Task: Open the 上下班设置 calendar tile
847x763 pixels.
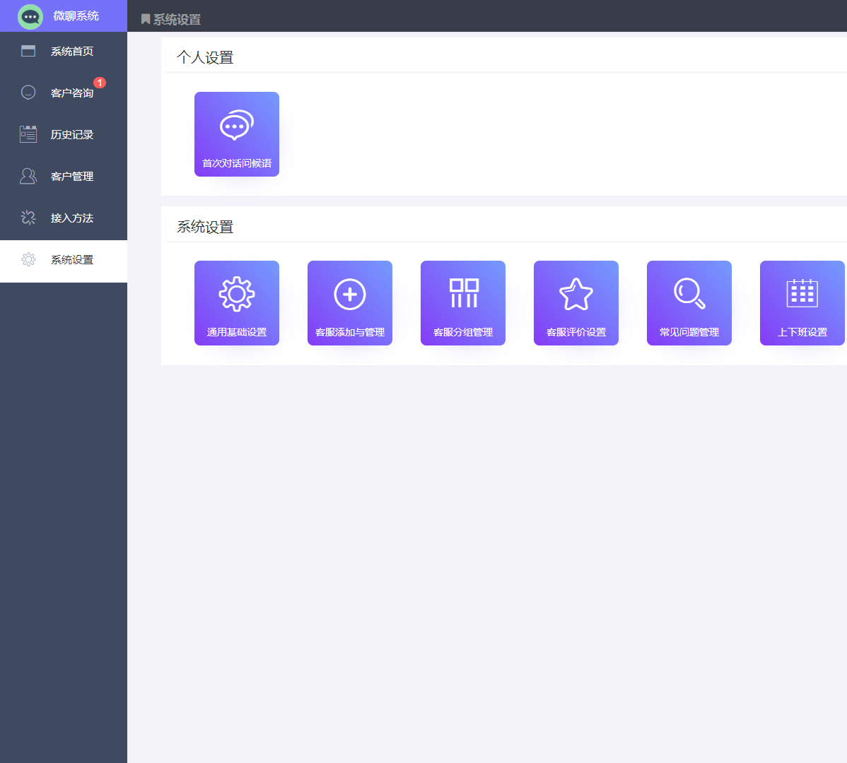Action: (x=802, y=303)
